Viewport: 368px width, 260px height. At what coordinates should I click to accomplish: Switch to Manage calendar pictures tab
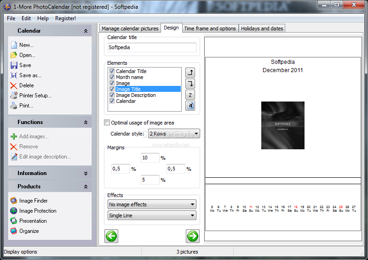pyautogui.click(x=130, y=28)
